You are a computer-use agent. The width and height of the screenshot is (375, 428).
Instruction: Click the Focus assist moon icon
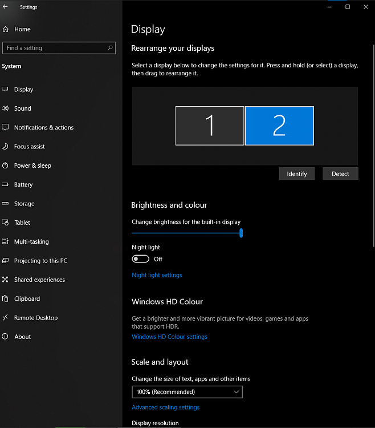[x=6, y=147]
